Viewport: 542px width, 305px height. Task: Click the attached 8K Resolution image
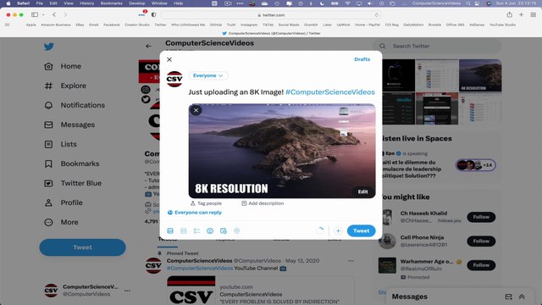[x=282, y=151]
